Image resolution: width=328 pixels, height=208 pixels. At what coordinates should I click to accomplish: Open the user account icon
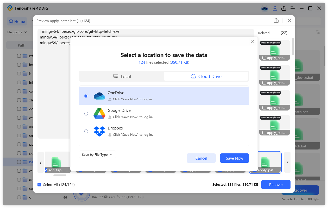point(275,8)
